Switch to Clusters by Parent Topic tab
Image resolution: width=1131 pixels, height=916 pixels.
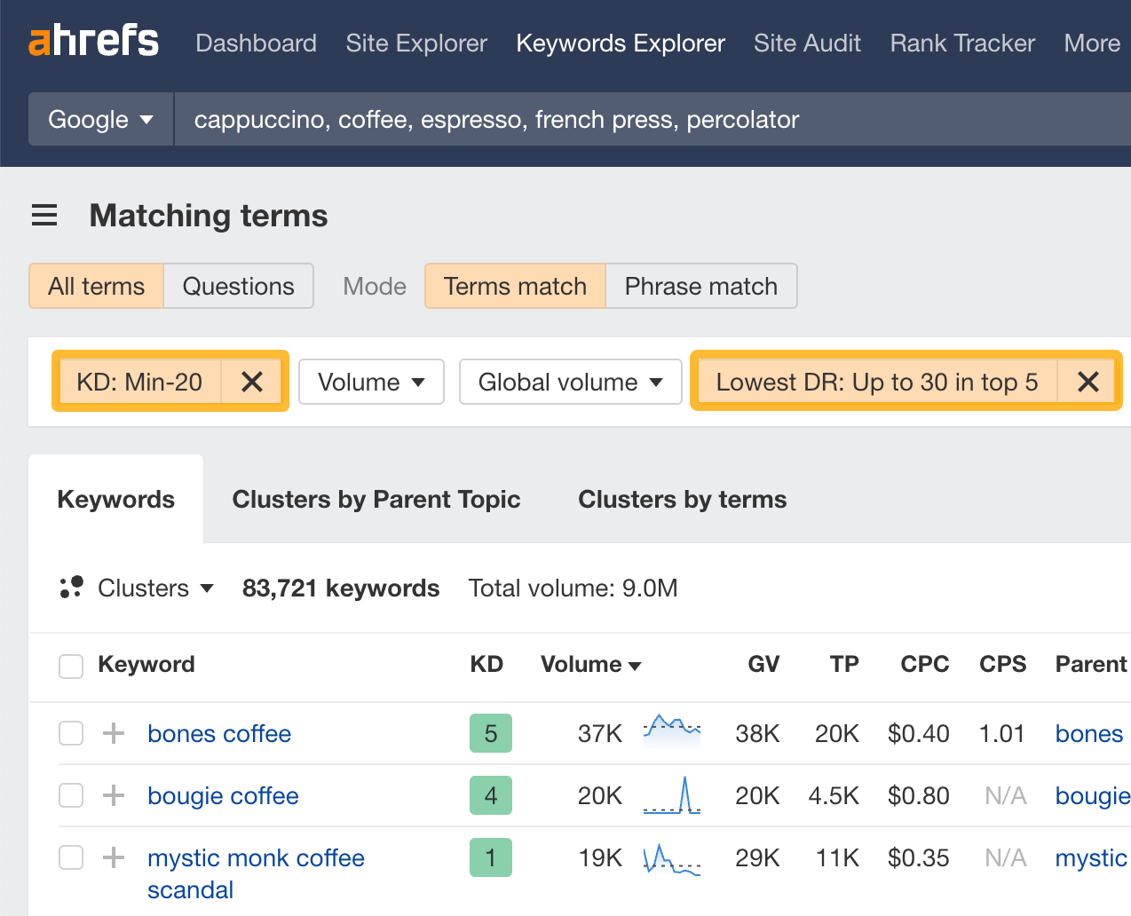pyautogui.click(x=376, y=499)
